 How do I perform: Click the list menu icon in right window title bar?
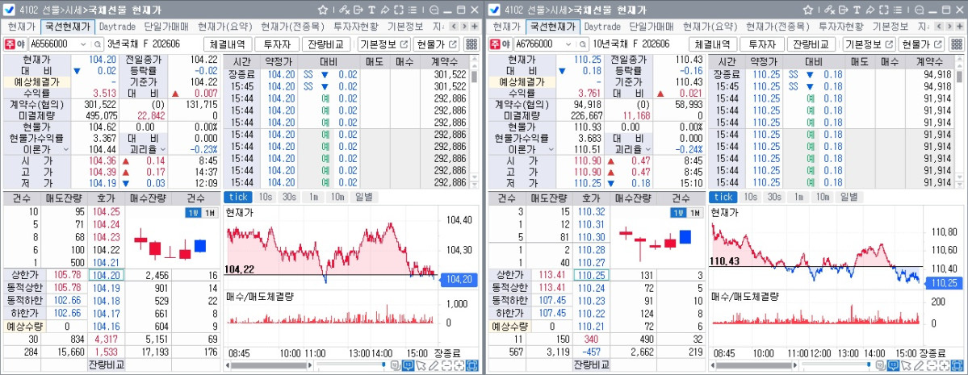pos(898,10)
